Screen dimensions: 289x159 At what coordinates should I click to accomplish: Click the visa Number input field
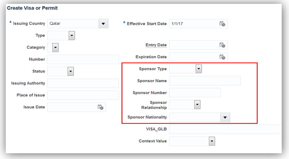83,59
